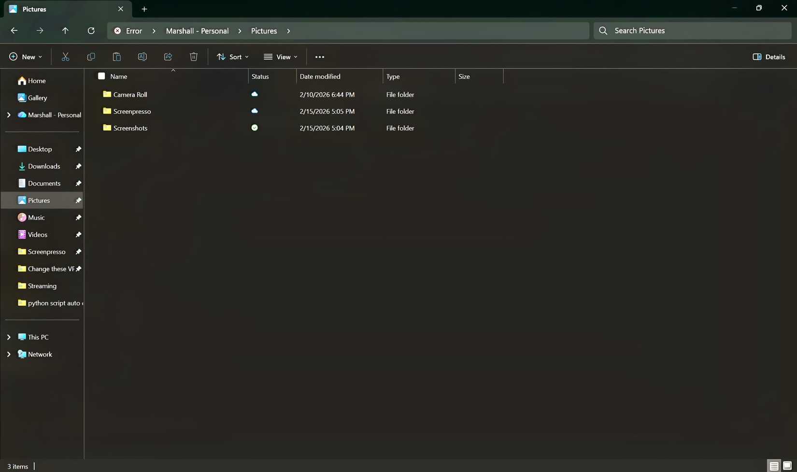Open the See more three-dots menu
The width and height of the screenshot is (797, 472).
[x=320, y=57]
